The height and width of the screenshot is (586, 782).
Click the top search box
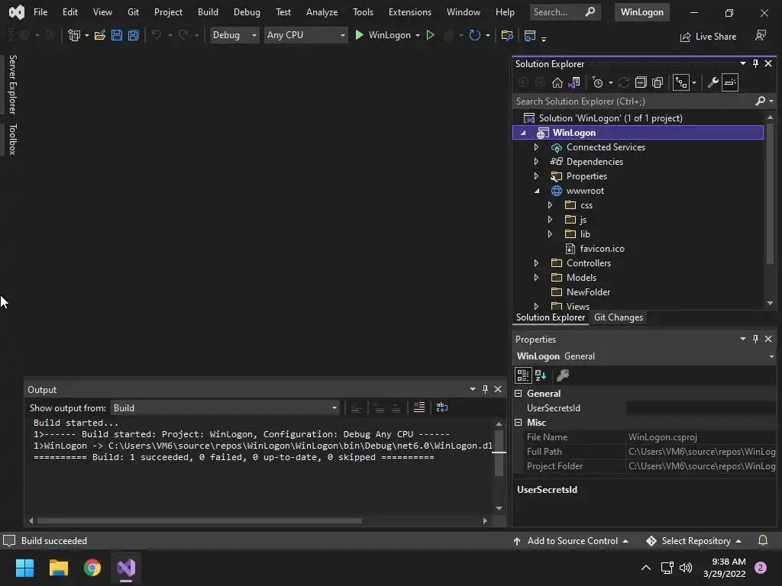pyautogui.click(x=565, y=12)
